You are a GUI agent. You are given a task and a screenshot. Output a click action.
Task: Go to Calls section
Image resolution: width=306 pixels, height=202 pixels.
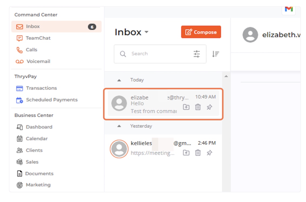click(31, 50)
